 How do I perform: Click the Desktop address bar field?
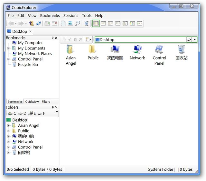point(140,39)
